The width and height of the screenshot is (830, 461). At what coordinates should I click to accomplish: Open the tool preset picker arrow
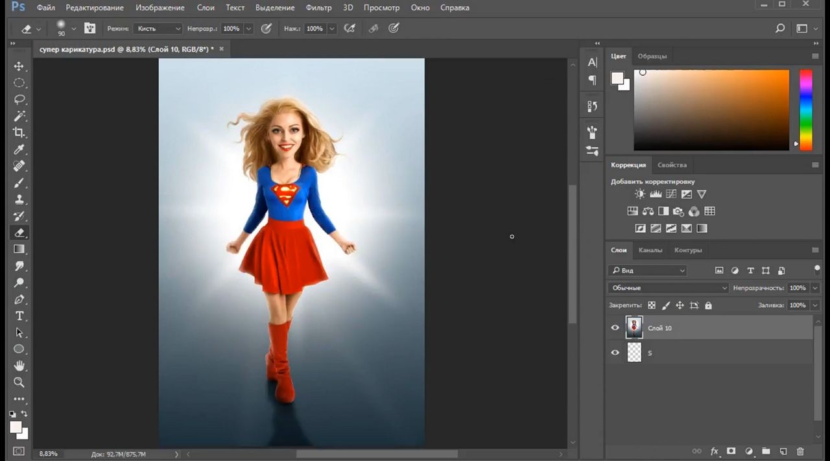[x=39, y=29]
